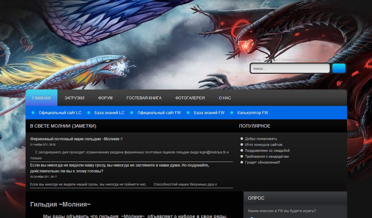Follow the База знаний FW link
Viewport: 372px width, 218px height.
coord(209,113)
